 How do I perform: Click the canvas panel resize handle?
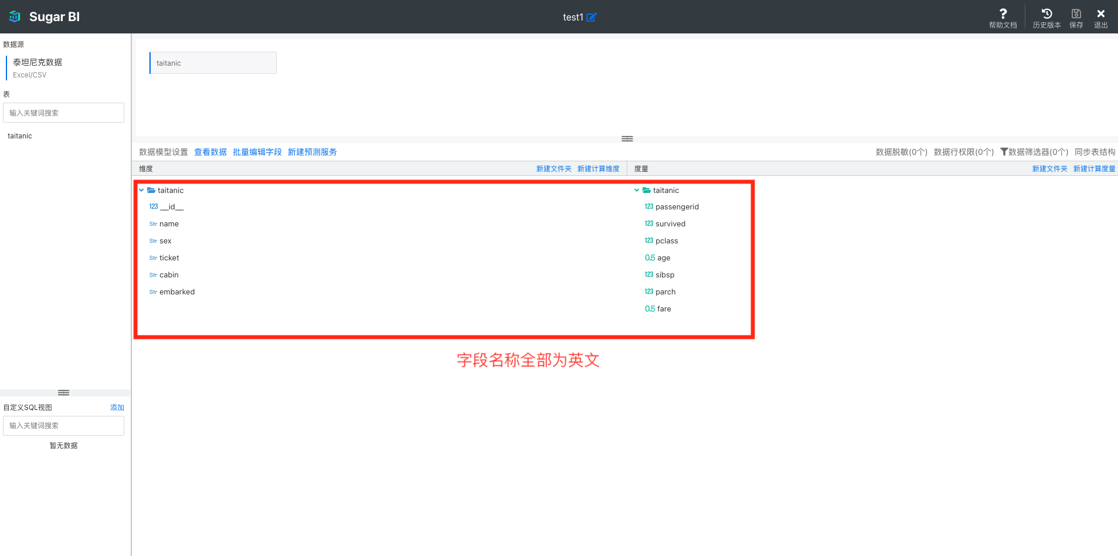(x=627, y=139)
